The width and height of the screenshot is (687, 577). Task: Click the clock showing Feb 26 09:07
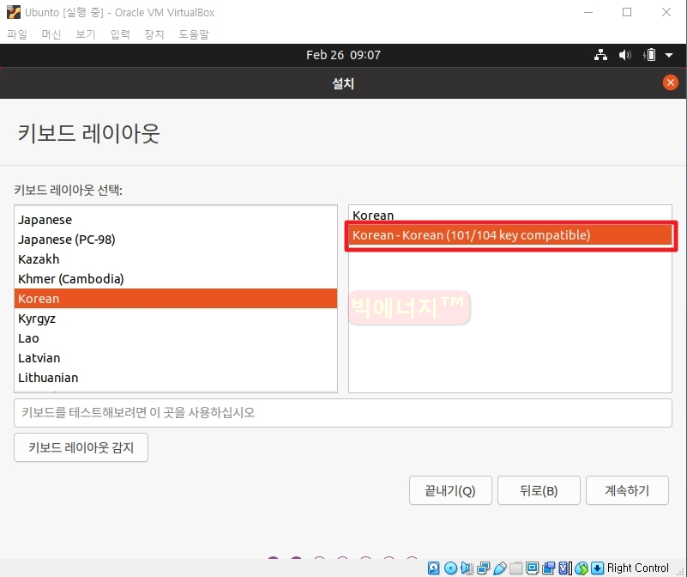tap(343, 55)
